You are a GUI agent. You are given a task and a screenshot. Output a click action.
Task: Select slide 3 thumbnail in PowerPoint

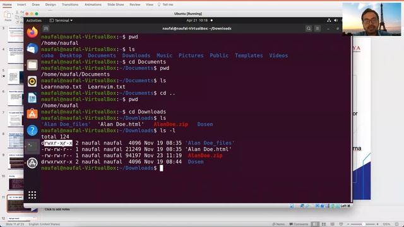click(x=16, y=35)
